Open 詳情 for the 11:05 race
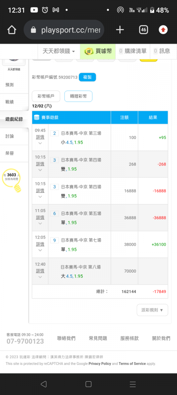The width and height of the screenshot is (177, 395). pos(40,217)
